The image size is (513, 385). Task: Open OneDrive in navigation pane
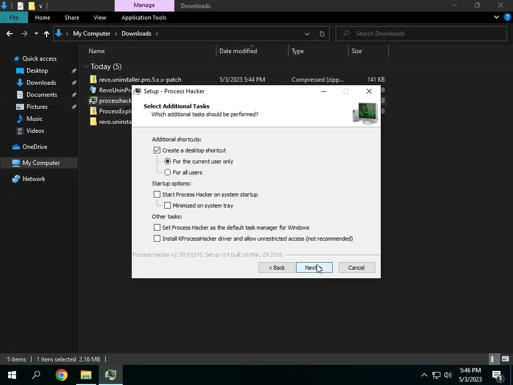[x=35, y=147]
